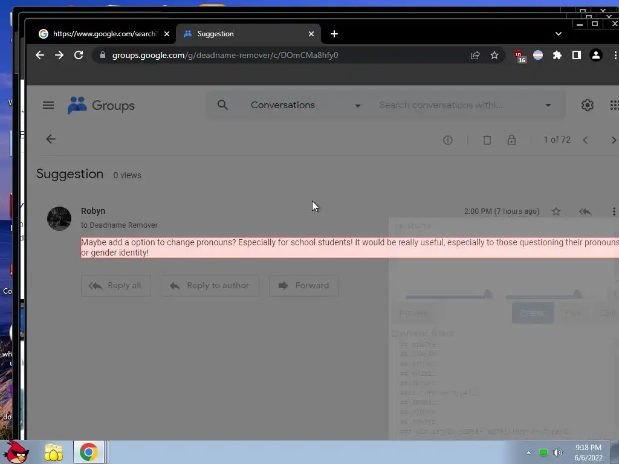
Task: Lock this conversation
Action: tap(511, 140)
